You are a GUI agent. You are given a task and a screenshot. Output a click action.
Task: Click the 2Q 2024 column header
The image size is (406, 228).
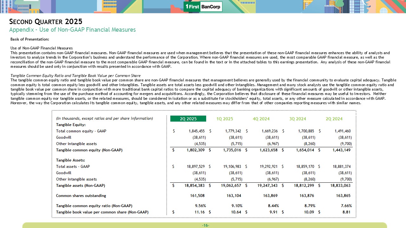[334, 119]
